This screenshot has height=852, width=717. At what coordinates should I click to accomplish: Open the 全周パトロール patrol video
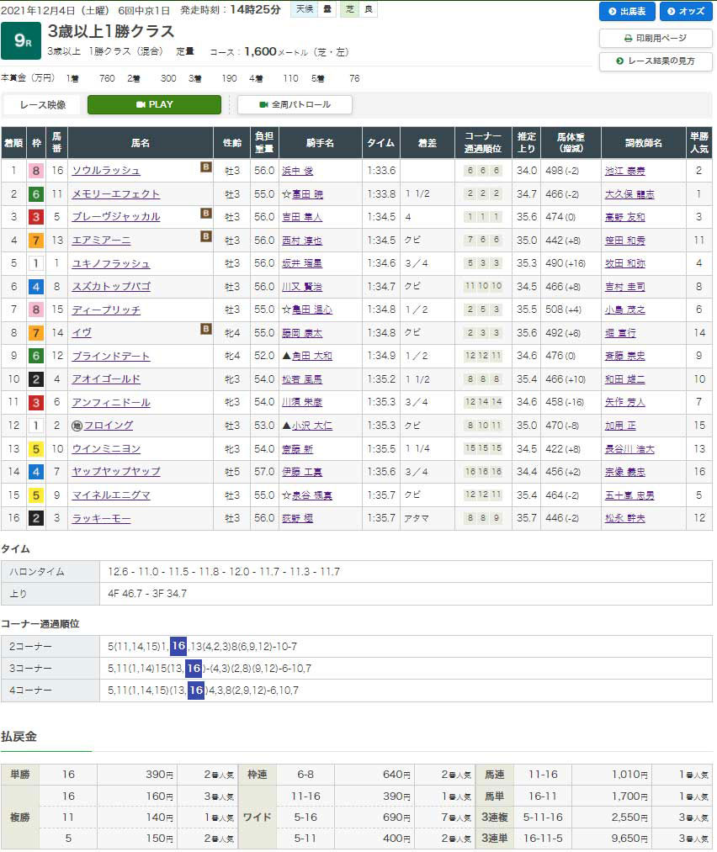(295, 104)
